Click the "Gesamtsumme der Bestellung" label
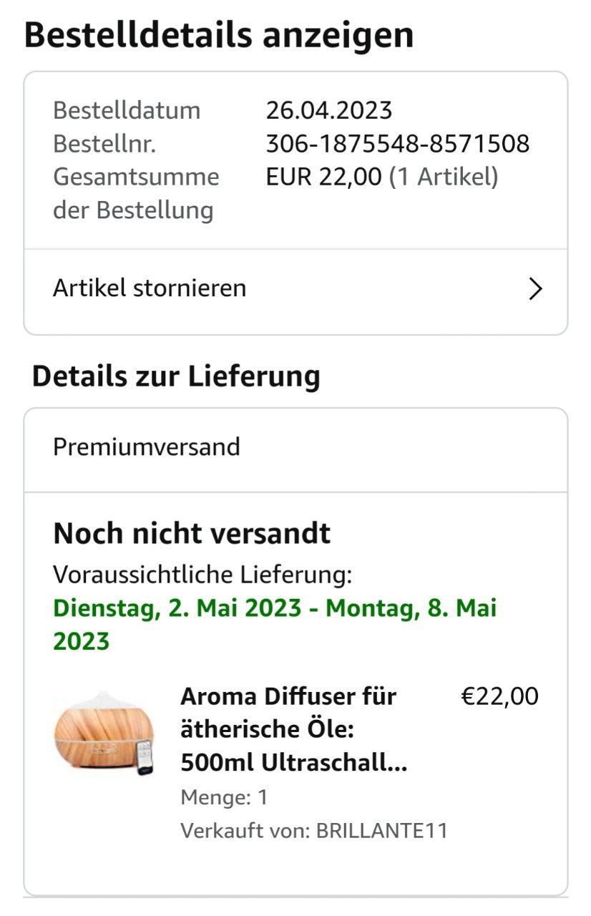This screenshot has width=591, height=916. [136, 193]
